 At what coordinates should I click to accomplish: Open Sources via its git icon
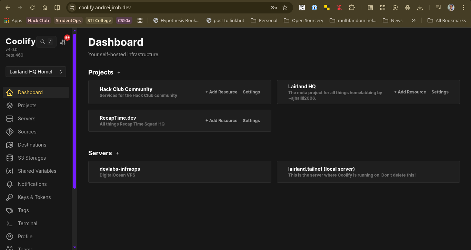10,132
